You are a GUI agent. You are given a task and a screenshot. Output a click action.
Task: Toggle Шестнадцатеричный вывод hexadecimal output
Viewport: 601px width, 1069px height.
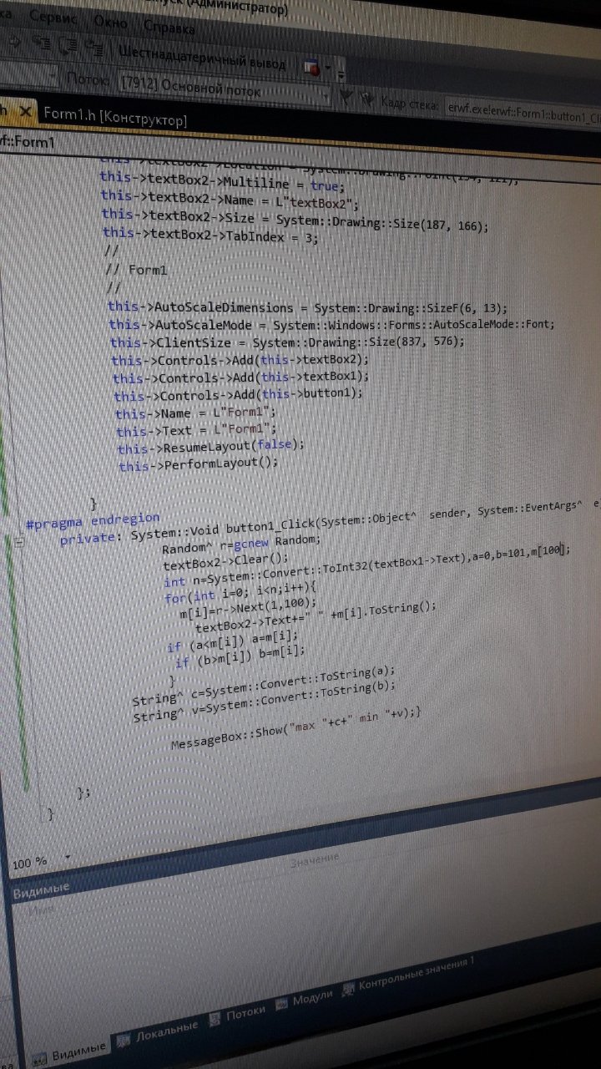tap(202, 58)
